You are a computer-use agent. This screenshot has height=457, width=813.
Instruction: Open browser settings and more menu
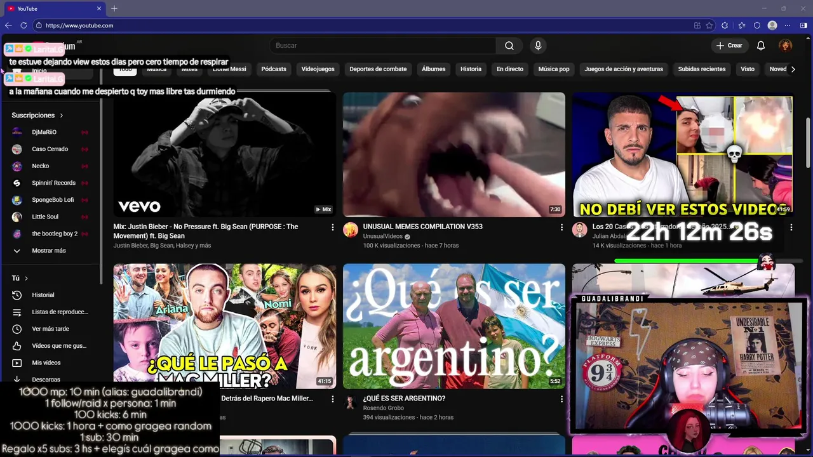(788, 25)
